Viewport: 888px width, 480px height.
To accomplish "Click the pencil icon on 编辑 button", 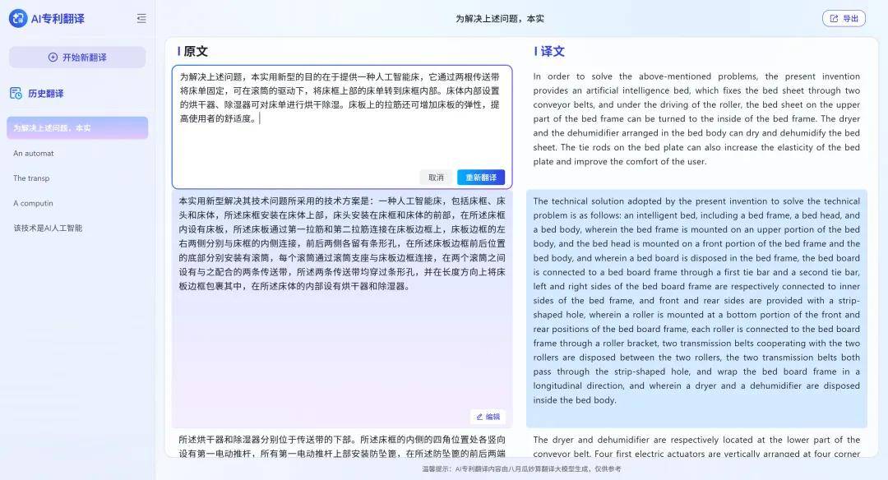I will (479, 417).
